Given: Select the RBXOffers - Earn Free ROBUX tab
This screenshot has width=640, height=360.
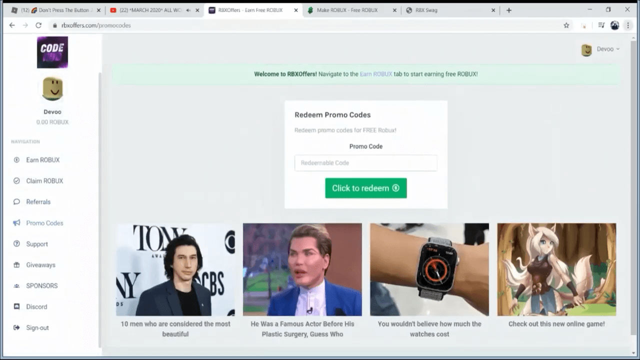Looking at the screenshot, I should (x=253, y=10).
